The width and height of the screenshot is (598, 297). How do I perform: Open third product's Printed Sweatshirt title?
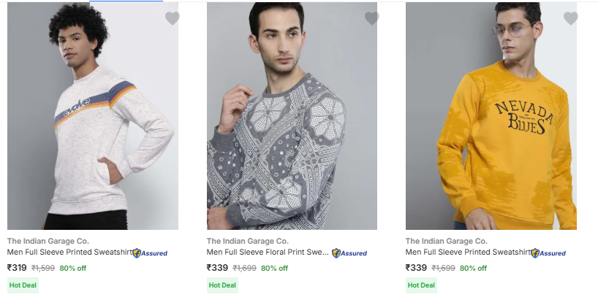(468, 252)
